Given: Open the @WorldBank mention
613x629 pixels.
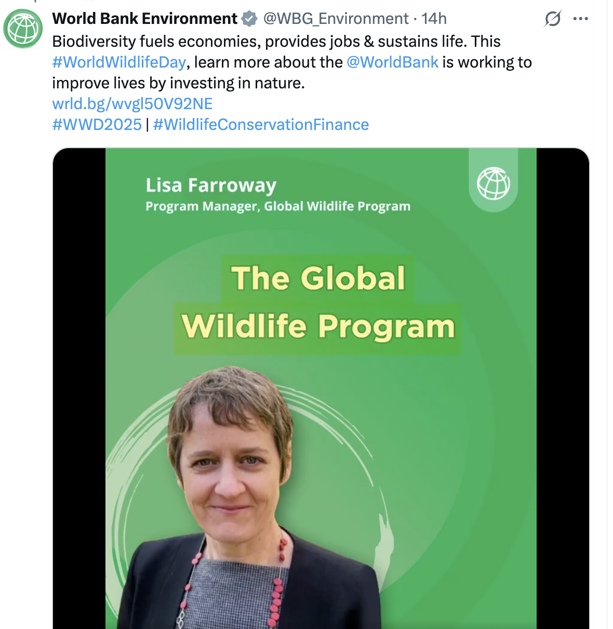Looking at the screenshot, I should pyautogui.click(x=392, y=62).
